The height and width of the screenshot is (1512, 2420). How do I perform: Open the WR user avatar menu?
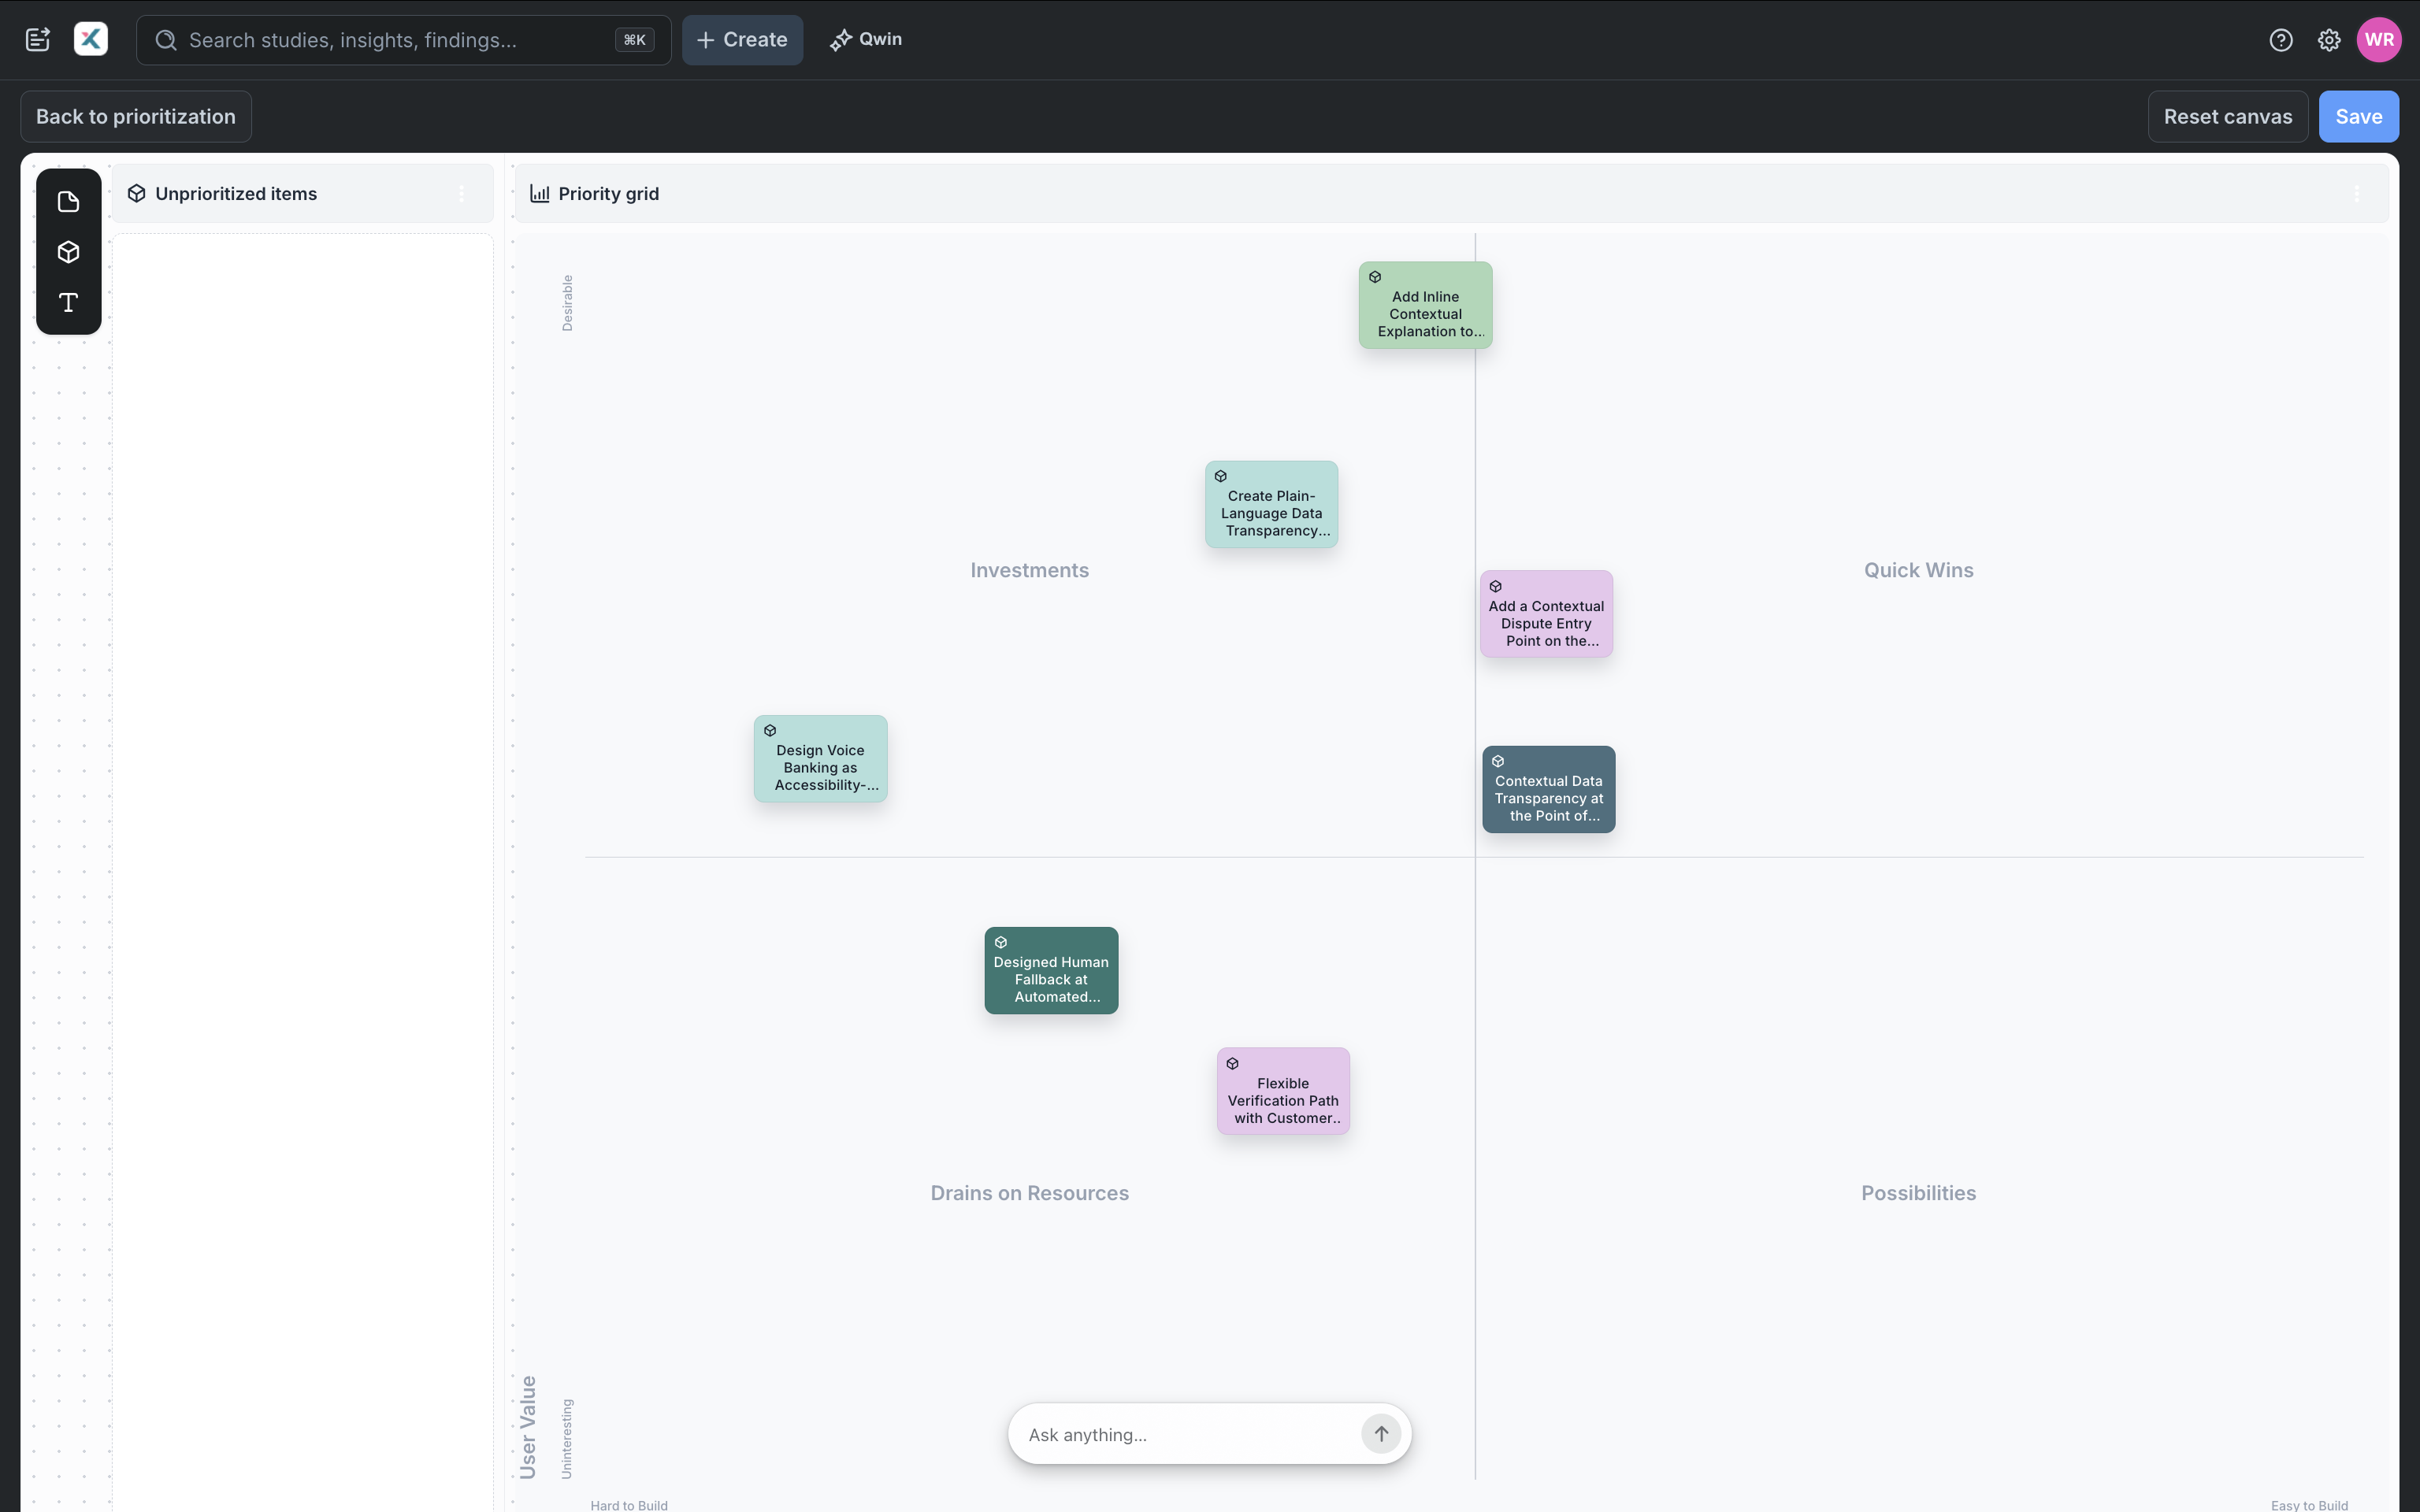(x=2379, y=40)
